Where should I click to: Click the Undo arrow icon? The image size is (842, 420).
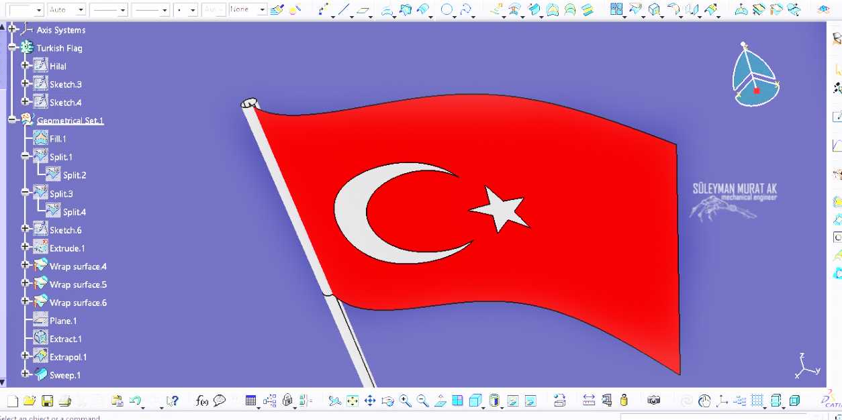coord(135,401)
